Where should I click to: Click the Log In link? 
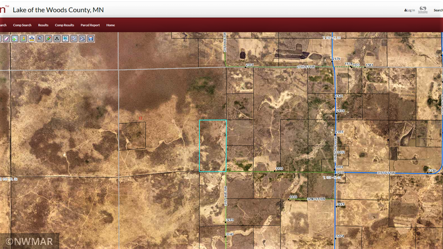point(409,10)
